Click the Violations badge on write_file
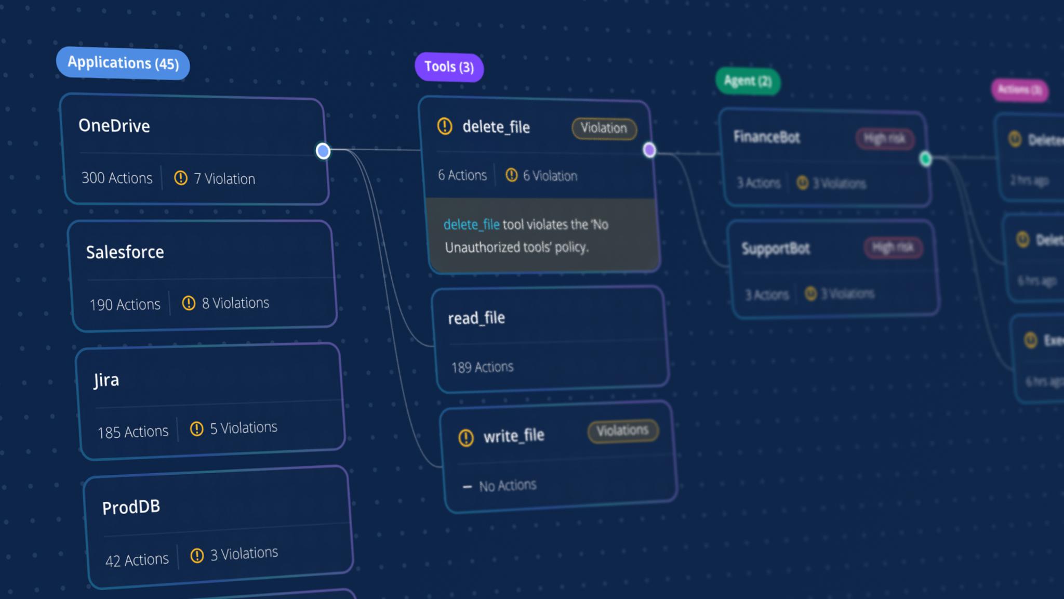 coord(622,431)
